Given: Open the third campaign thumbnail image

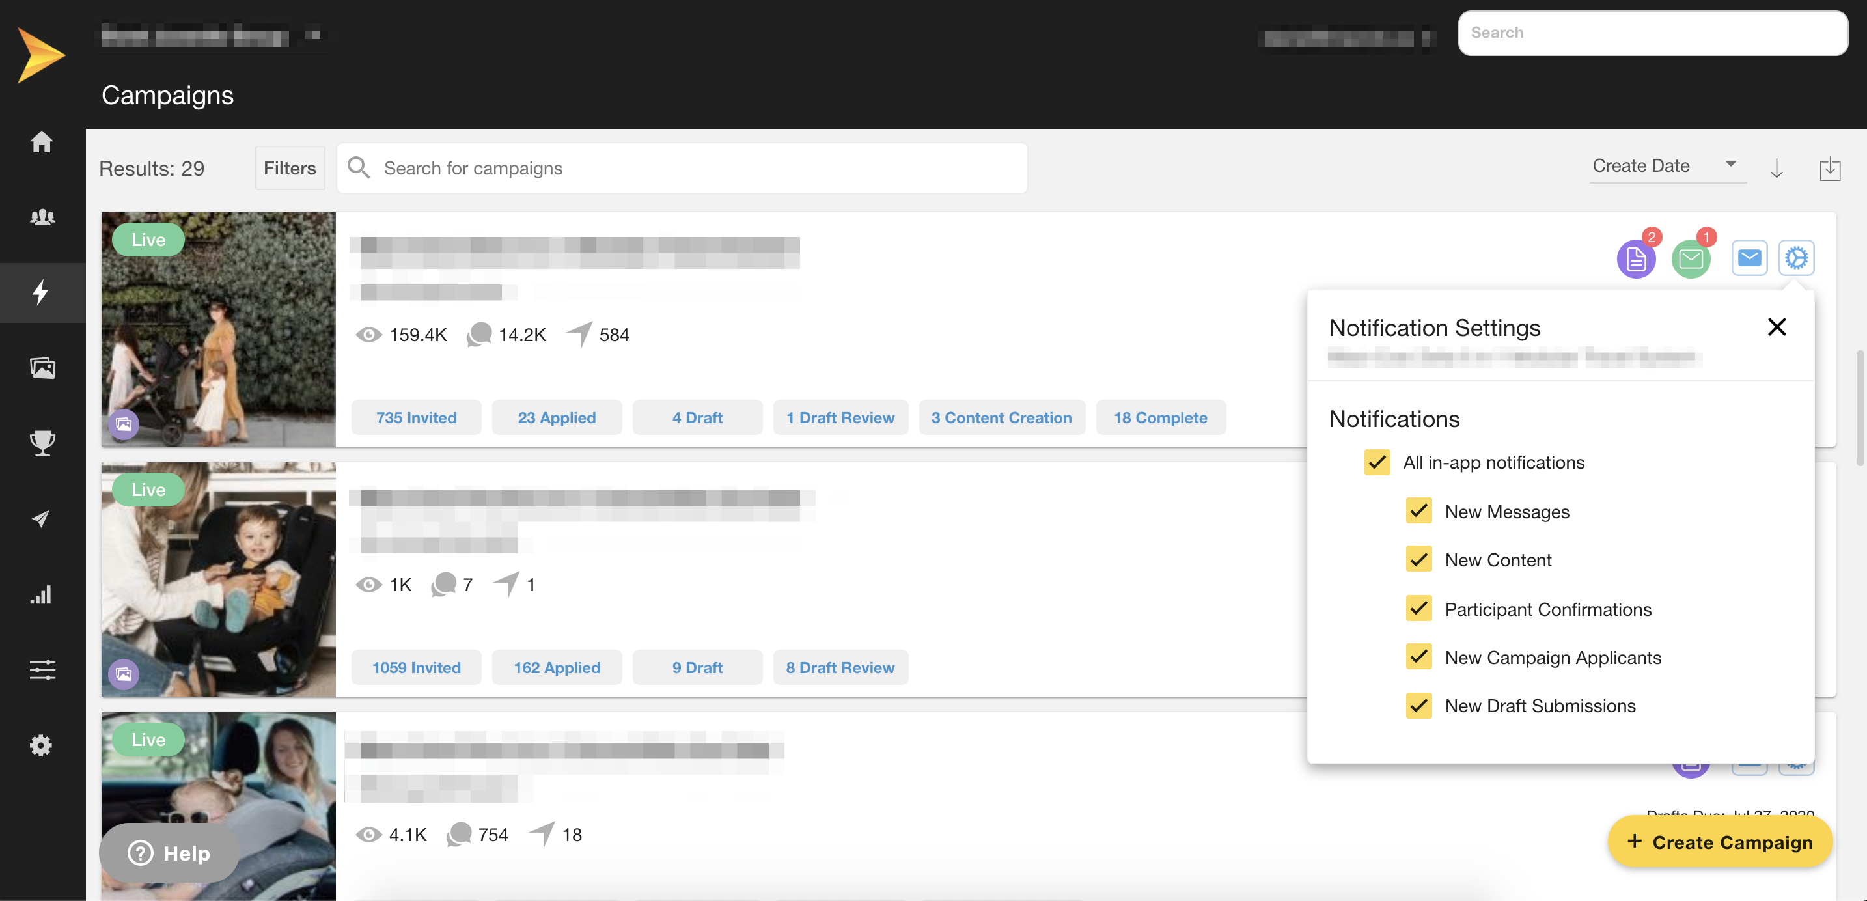Looking at the screenshot, I should pyautogui.click(x=218, y=806).
